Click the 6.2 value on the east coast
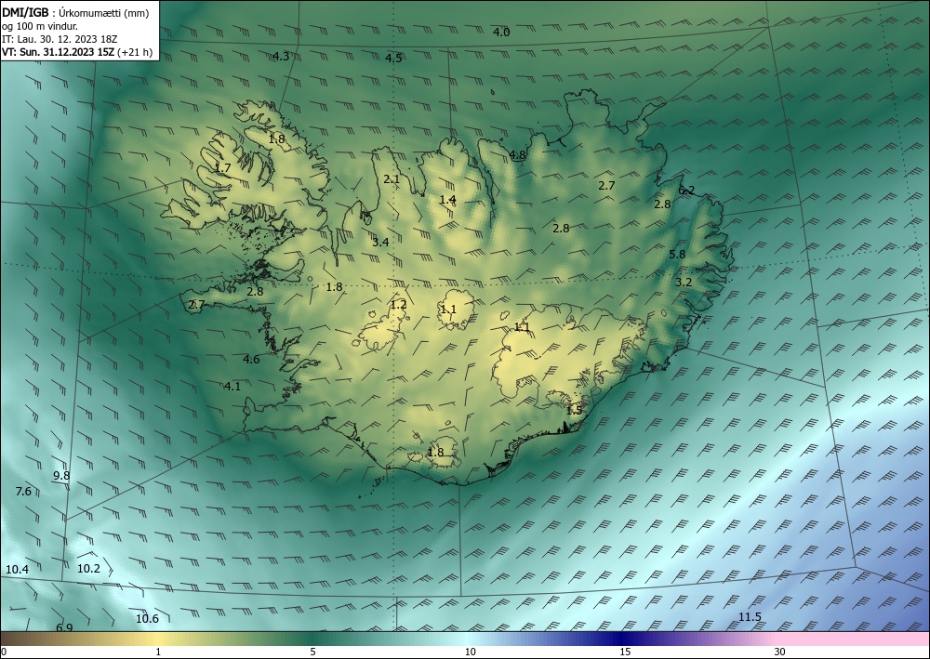 coord(685,191)
